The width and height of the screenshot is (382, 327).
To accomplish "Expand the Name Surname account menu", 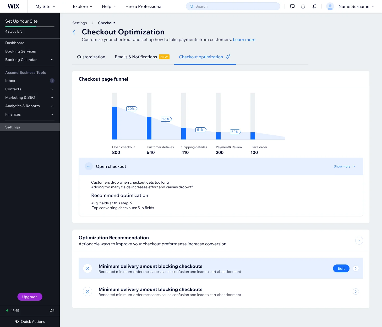I will pyautogui.click(x=356, y=6).
